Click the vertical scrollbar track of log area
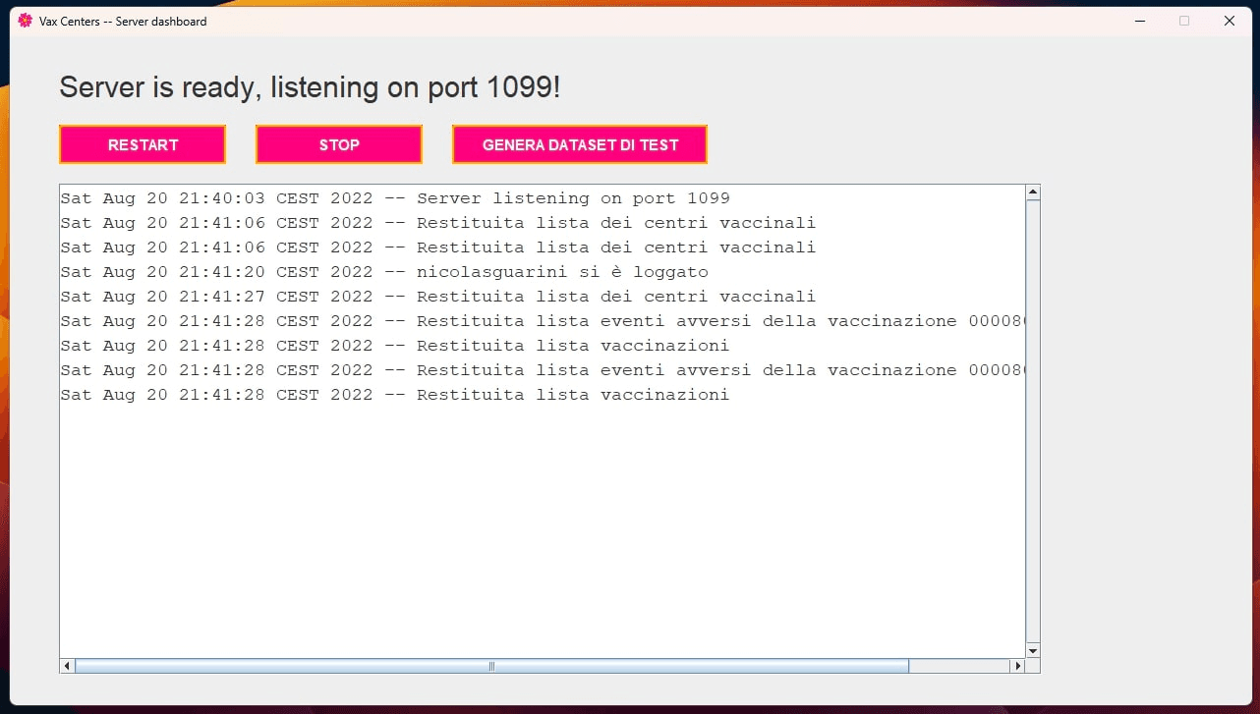 click(x=1032, y=422)
